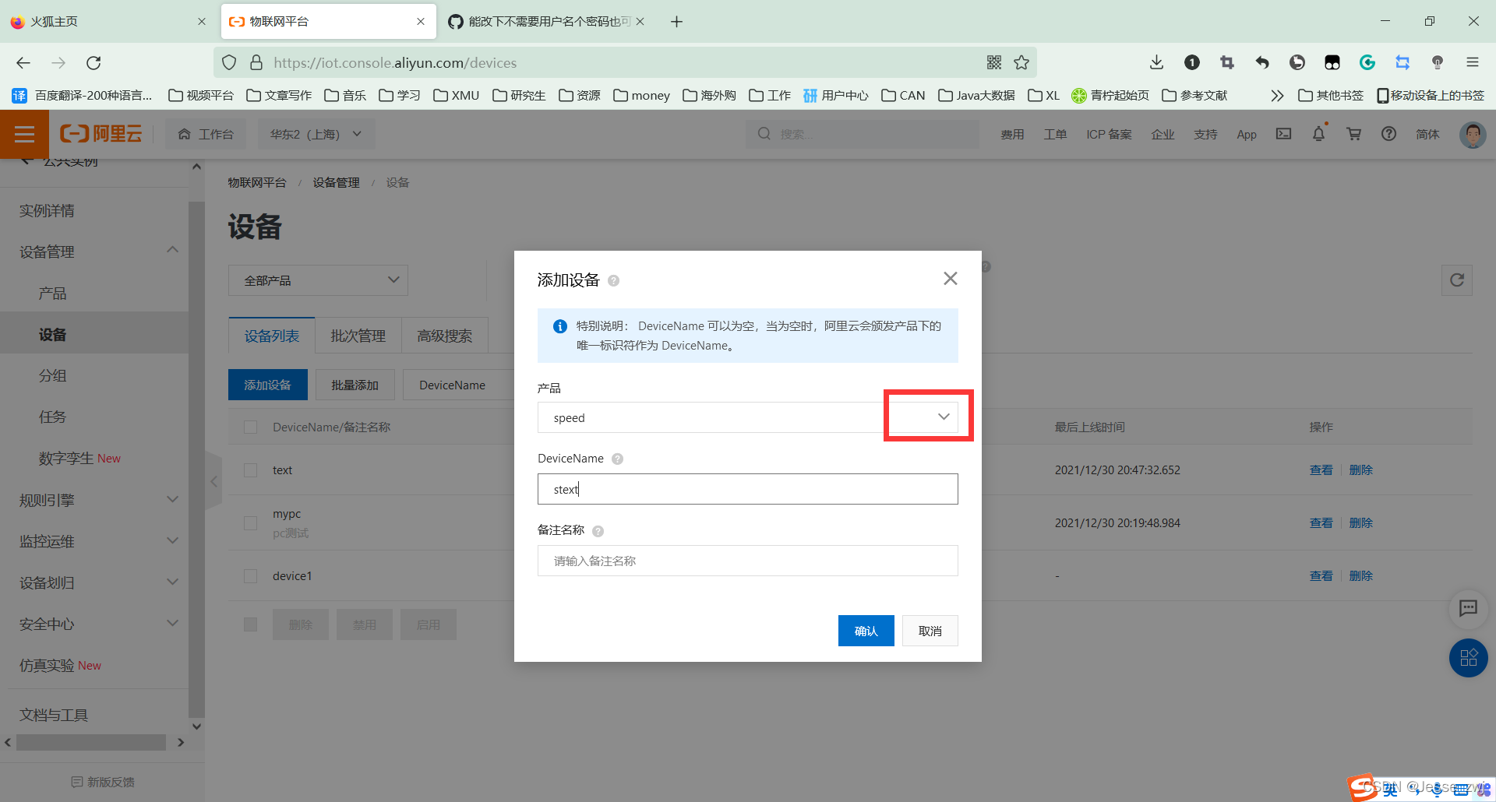Toggle select-all checkbox in table header
Viewport: 1496px width, 802px height.
(250, 427)
